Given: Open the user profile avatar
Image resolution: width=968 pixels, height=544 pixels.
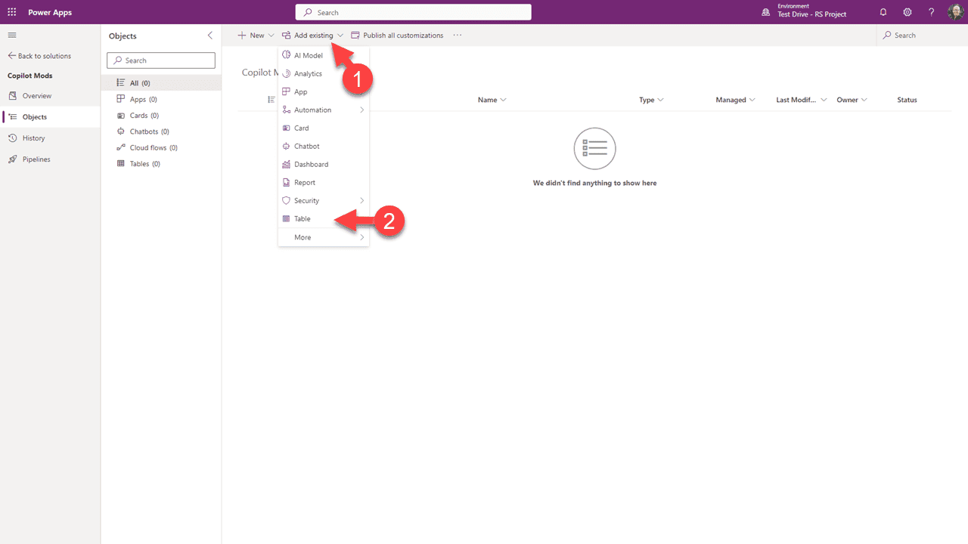Looking at the screenshot, I should click(x=955, y=12).
